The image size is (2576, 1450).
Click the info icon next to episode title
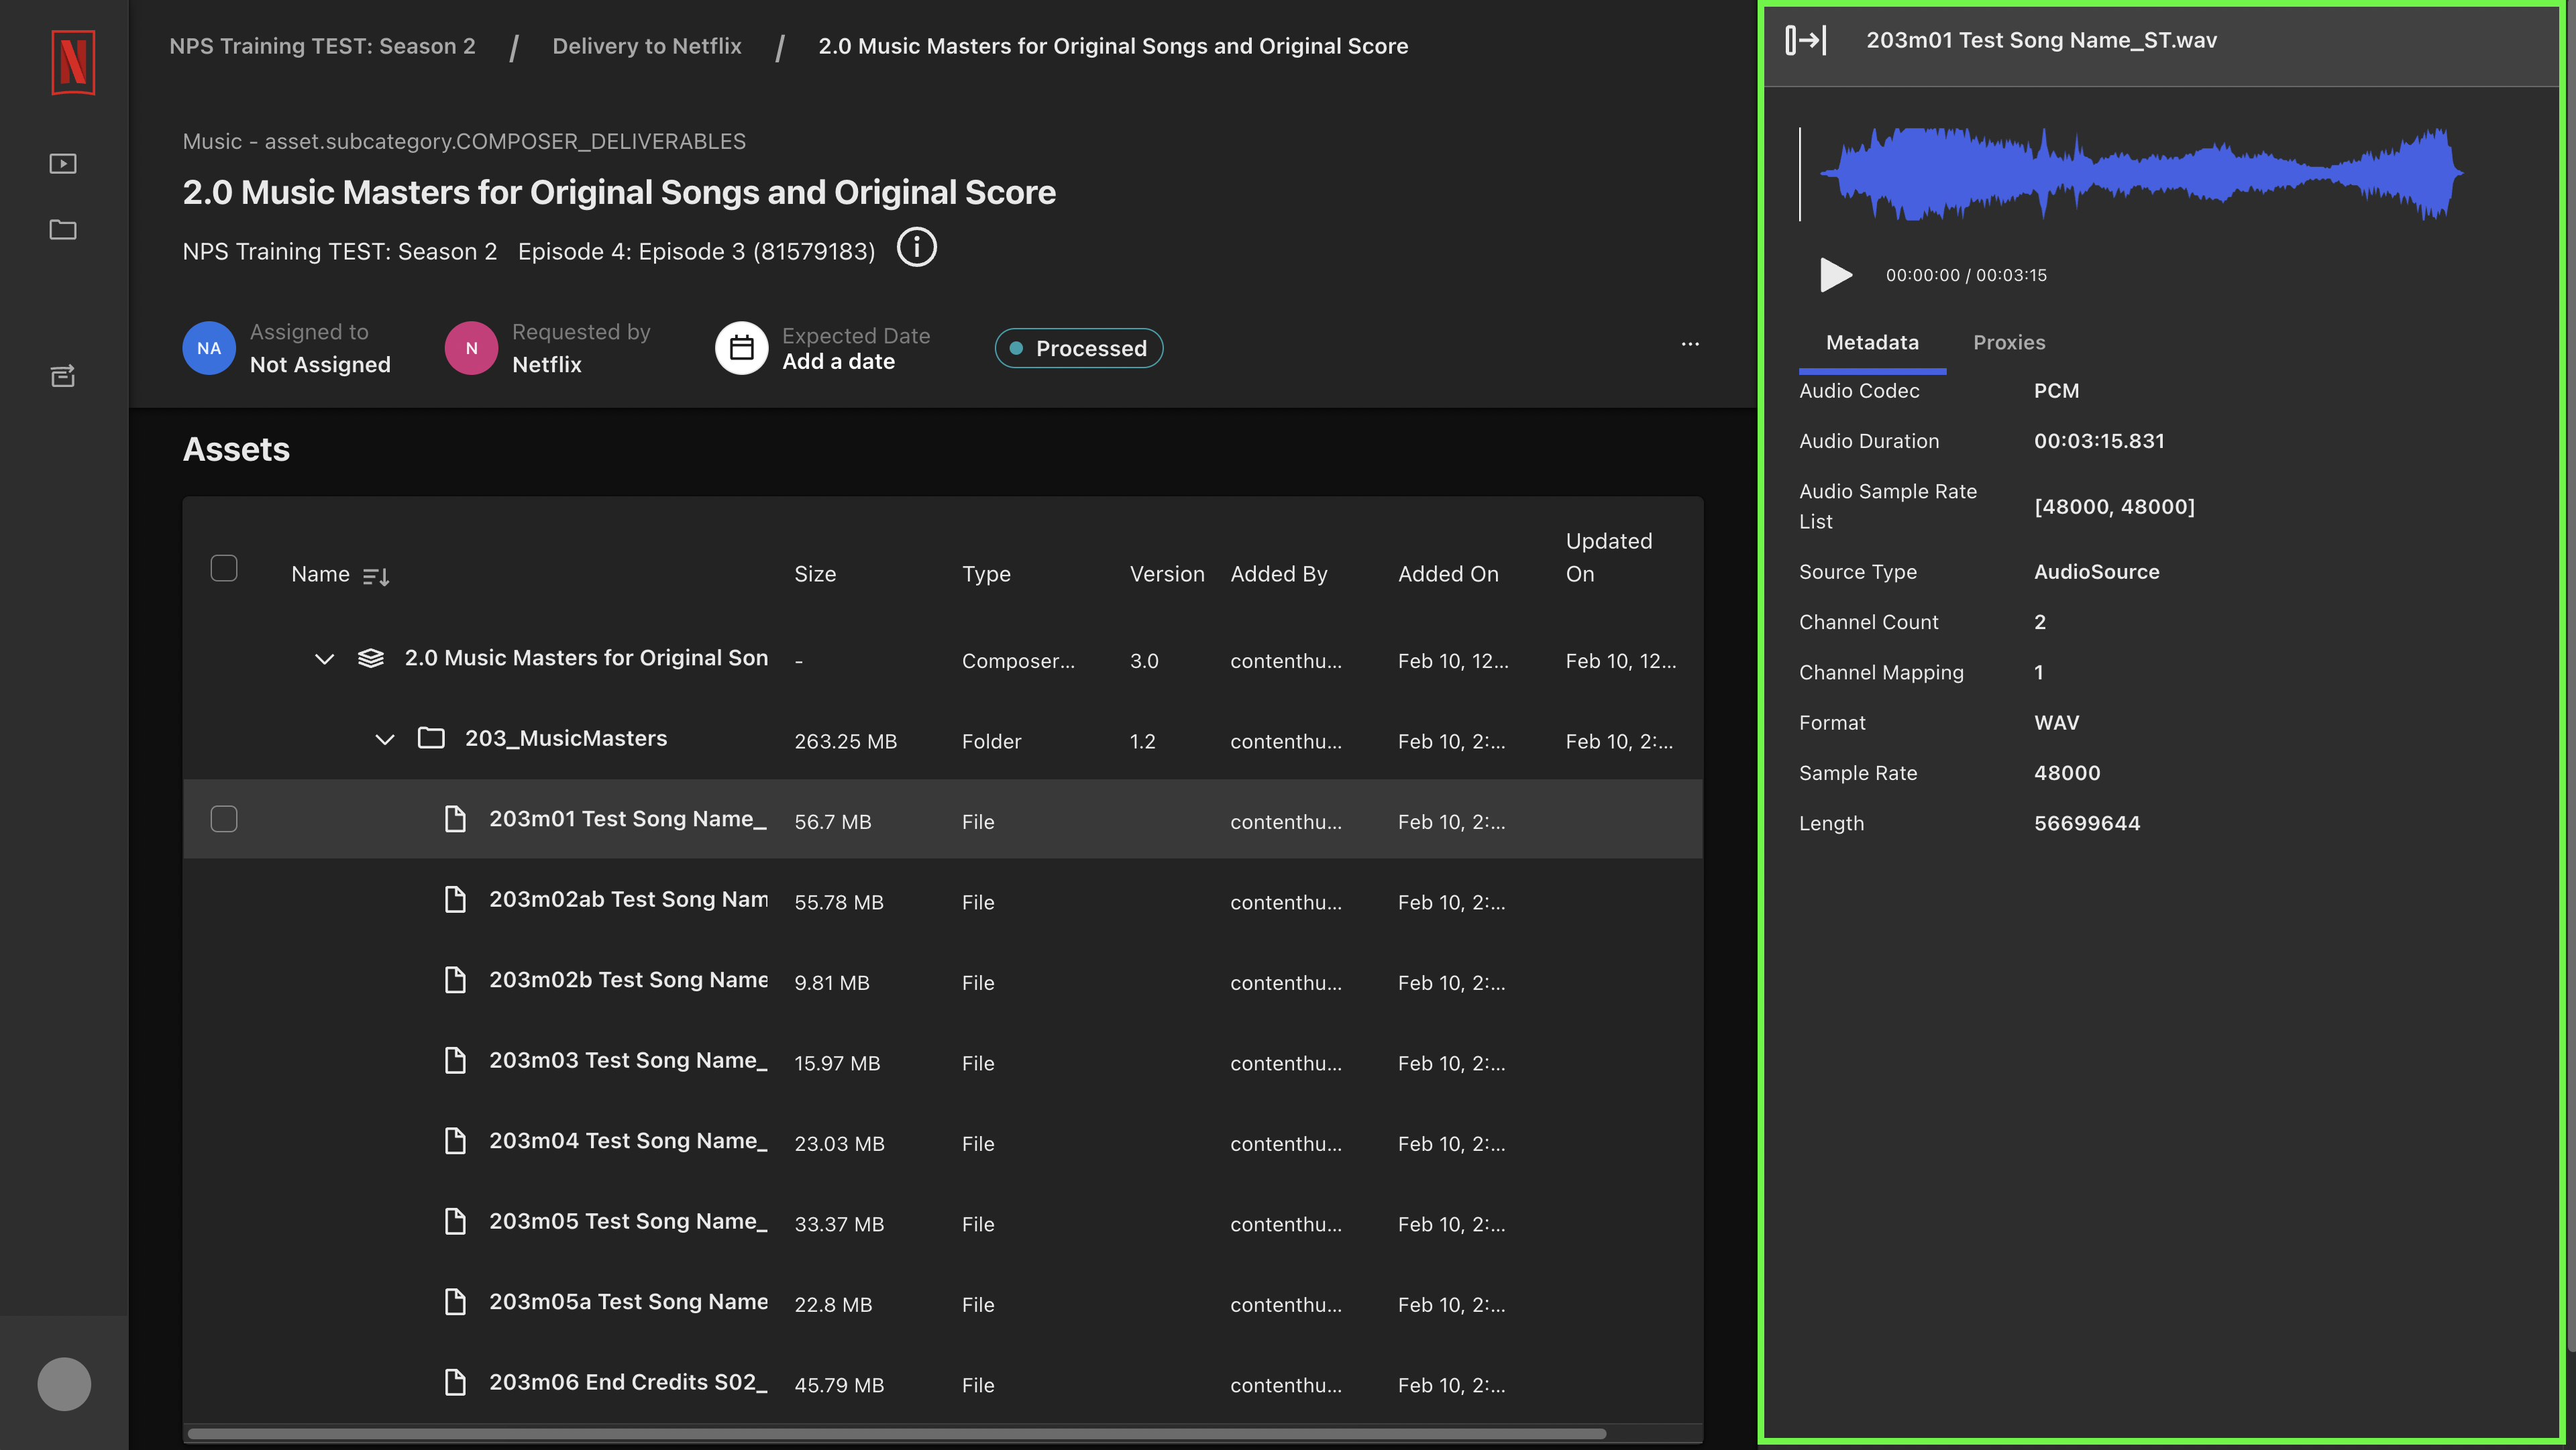click(916, 247)
